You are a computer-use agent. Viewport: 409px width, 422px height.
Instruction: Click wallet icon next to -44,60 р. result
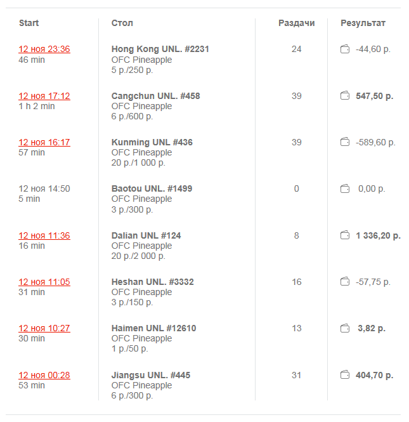click(345, 49)
